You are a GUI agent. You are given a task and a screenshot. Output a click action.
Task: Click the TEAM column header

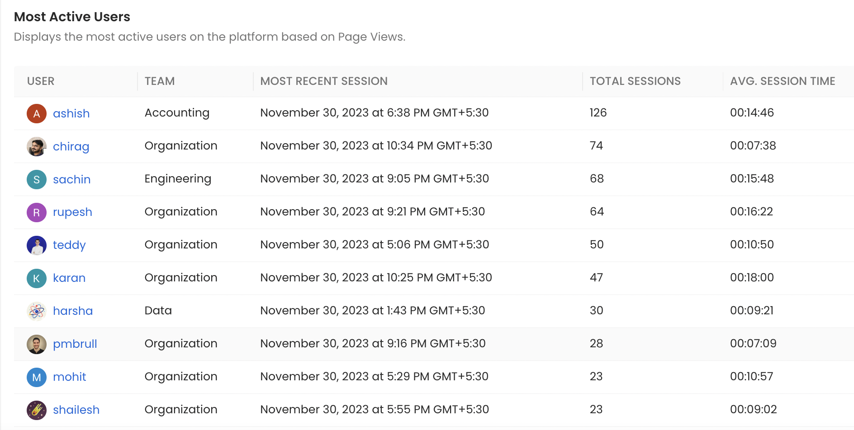159,81
